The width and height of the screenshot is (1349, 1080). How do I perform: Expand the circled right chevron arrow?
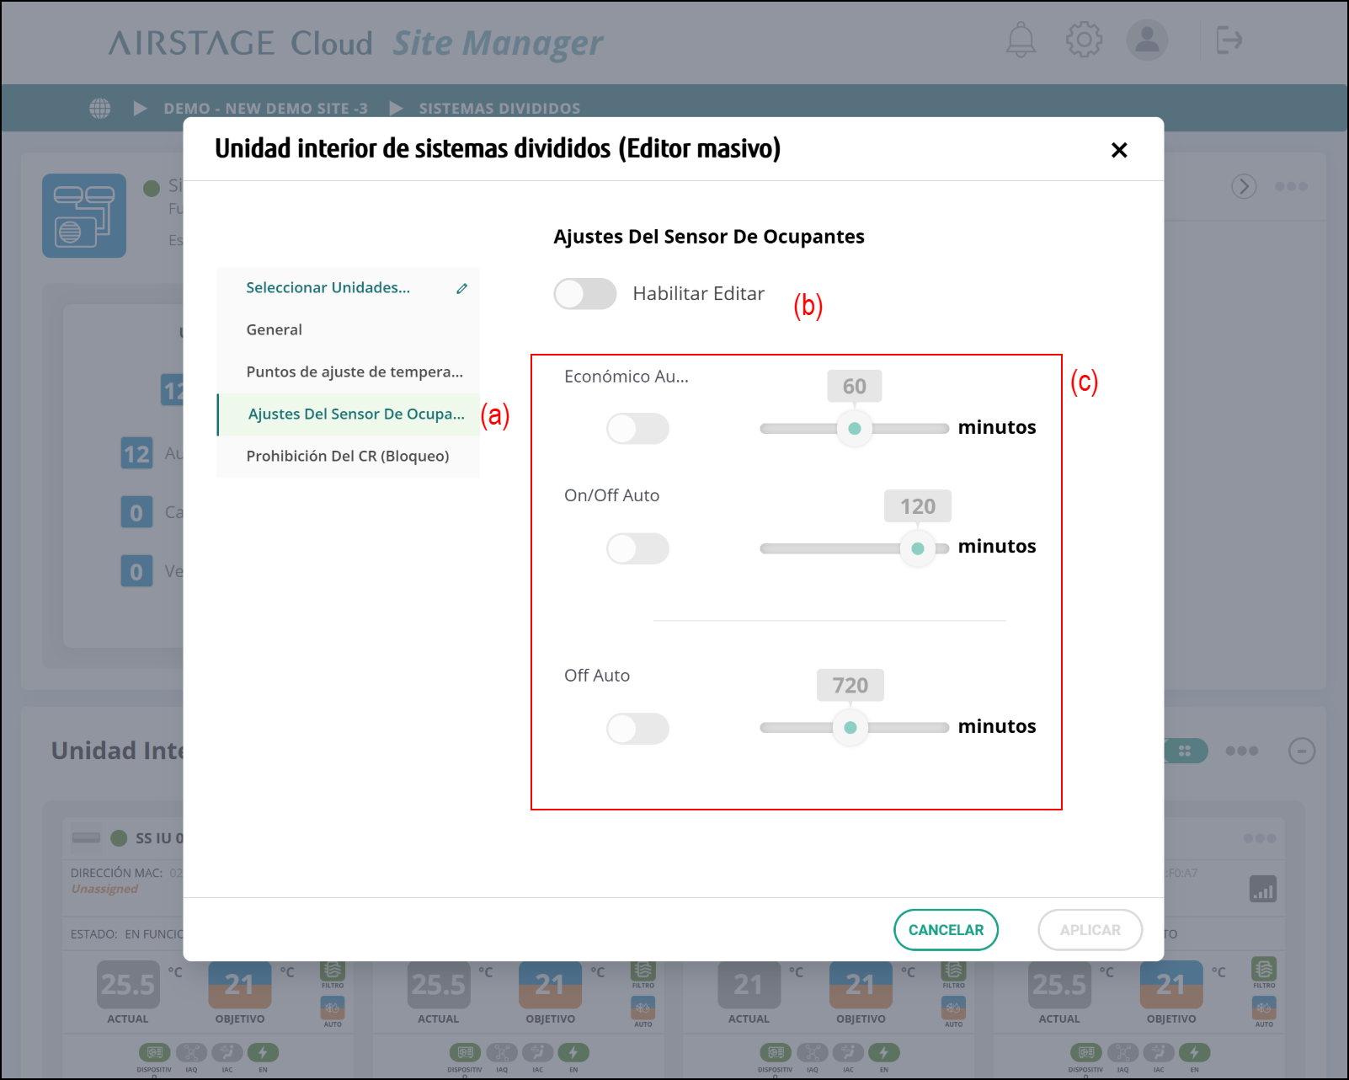(x=1244, y=186)
